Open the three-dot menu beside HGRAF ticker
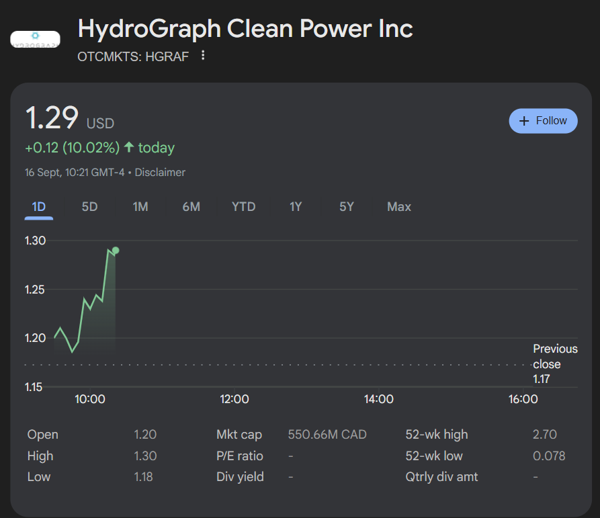The image size is (600, 518). click(203, 56)
